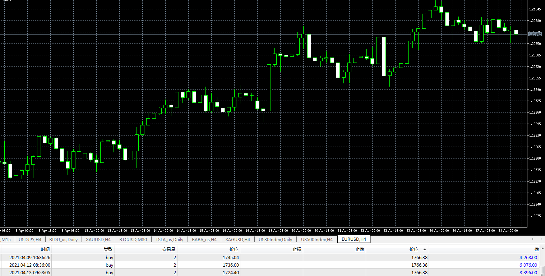Image resolution: width=545 pixels, height=276 pixels.
Task: Click 'buy' in the 2021.04.12 order row
Action: pyautogui.click(x=109, y=265)
